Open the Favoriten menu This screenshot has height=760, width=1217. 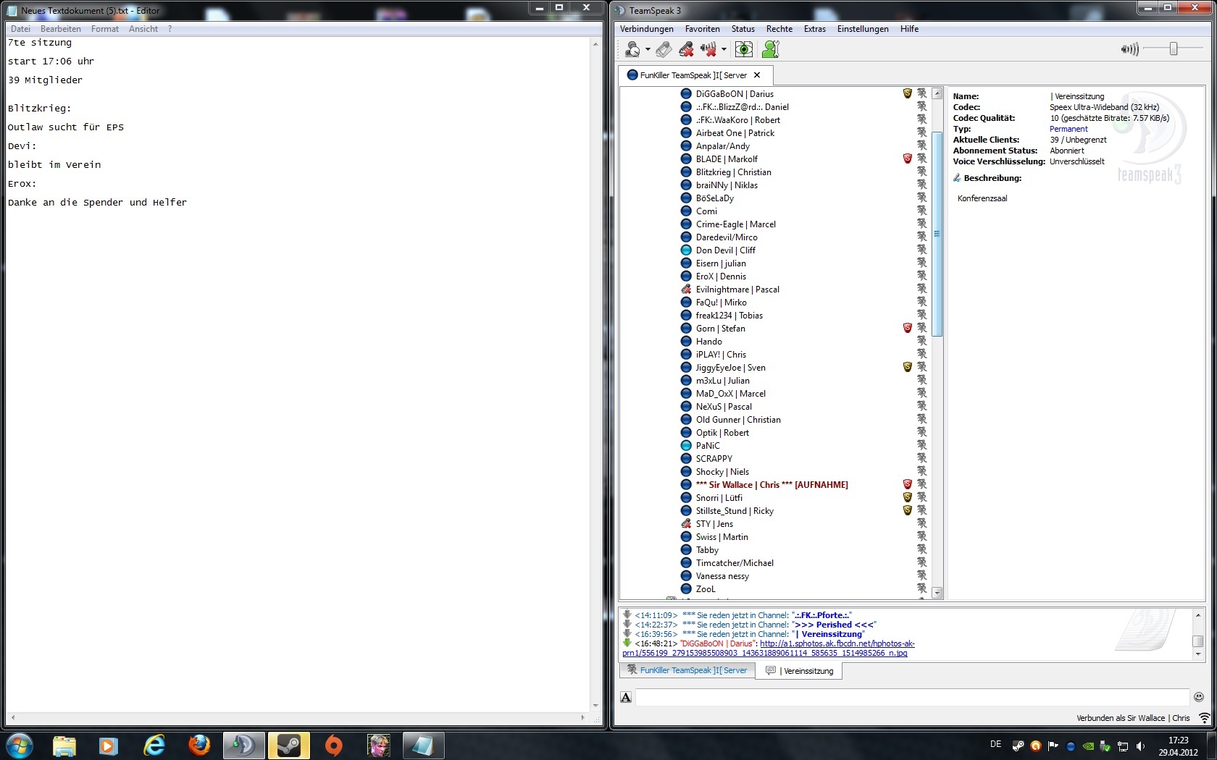tap(703, 29)
